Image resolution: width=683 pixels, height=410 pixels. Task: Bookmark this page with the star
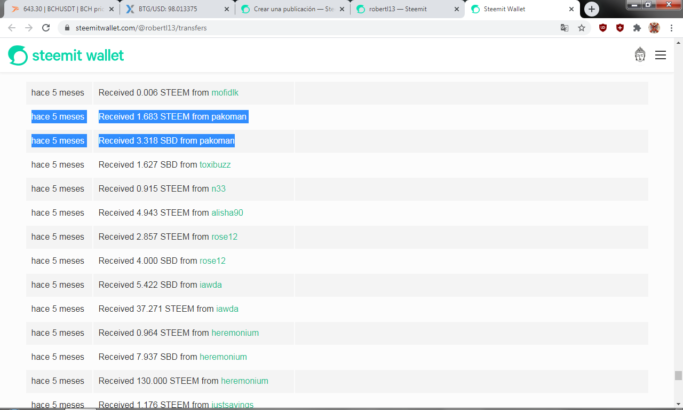click(x=582, y=28)
